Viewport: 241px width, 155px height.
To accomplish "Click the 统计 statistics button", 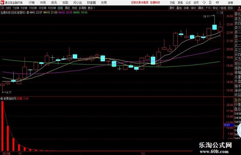I will pos(194,8).
